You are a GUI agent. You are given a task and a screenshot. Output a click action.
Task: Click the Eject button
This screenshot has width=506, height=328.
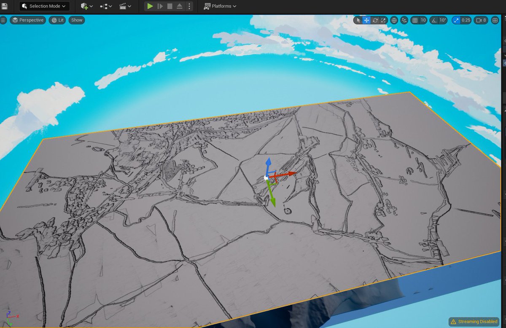point(179,6)
